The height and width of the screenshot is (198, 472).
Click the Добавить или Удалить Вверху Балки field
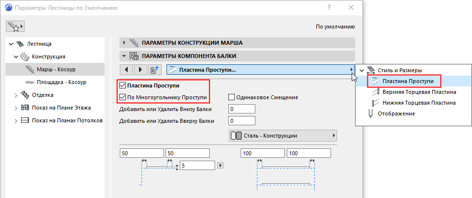point(242,121)
